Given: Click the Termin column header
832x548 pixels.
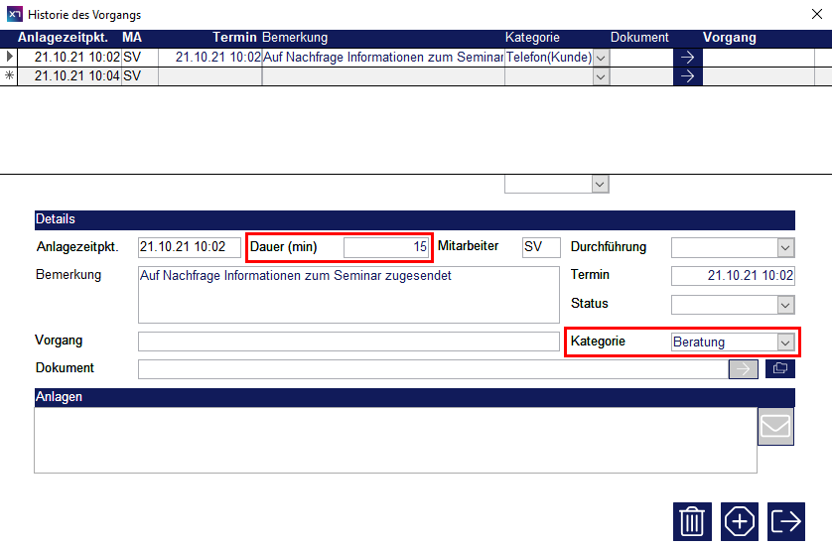Looking at the screenshot, I should click(x=234, y=38).
